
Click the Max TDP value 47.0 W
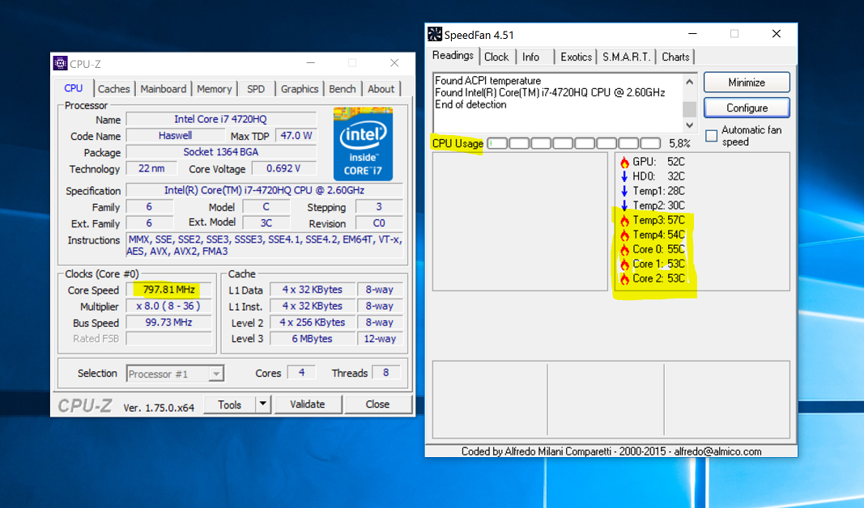click(x=296, y=135)
